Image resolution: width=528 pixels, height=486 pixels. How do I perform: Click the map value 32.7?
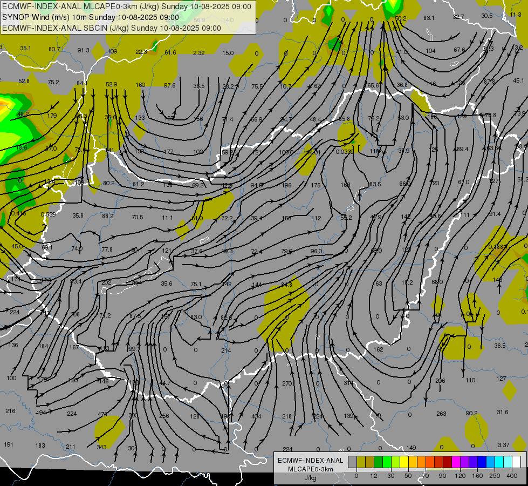pyautogui.click(x=458, y=17)
